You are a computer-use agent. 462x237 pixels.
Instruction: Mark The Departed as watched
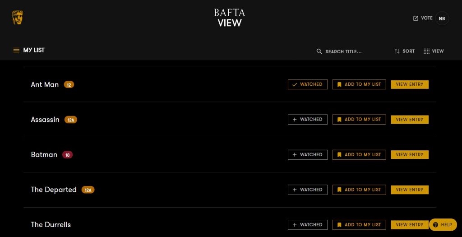(308, 190)
